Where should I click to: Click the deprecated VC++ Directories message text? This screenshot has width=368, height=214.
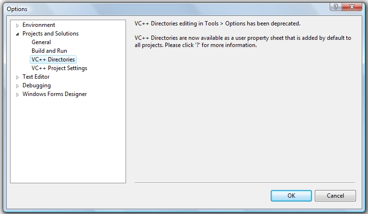(218, 24)
